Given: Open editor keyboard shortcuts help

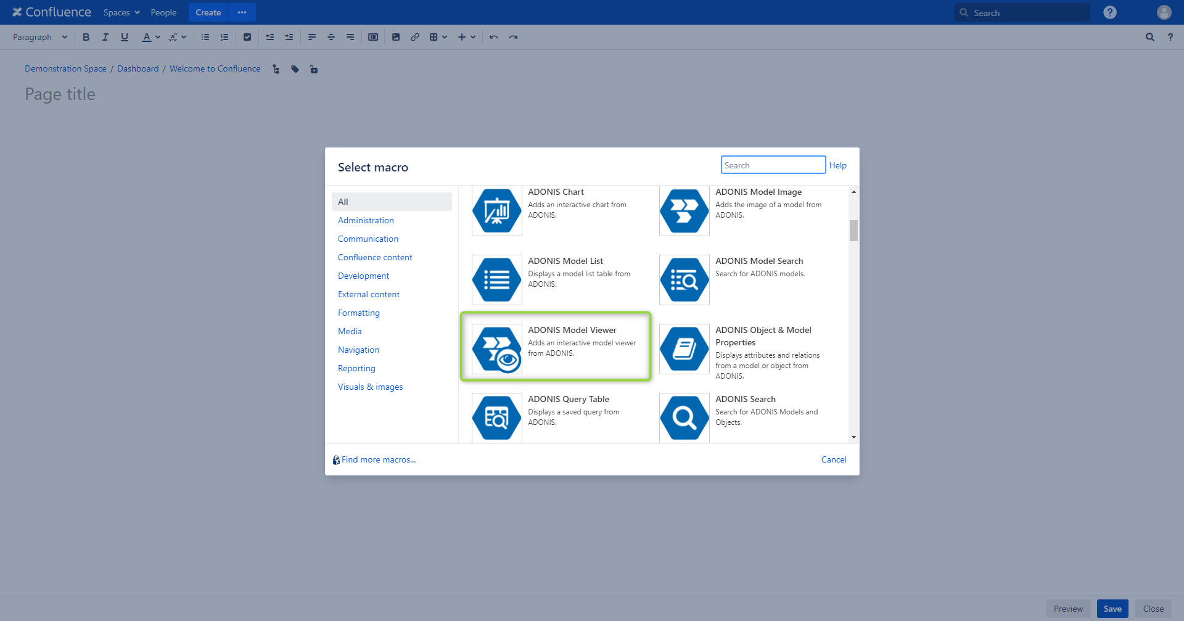Looking at the screenshot, I should click(1170, 37).
